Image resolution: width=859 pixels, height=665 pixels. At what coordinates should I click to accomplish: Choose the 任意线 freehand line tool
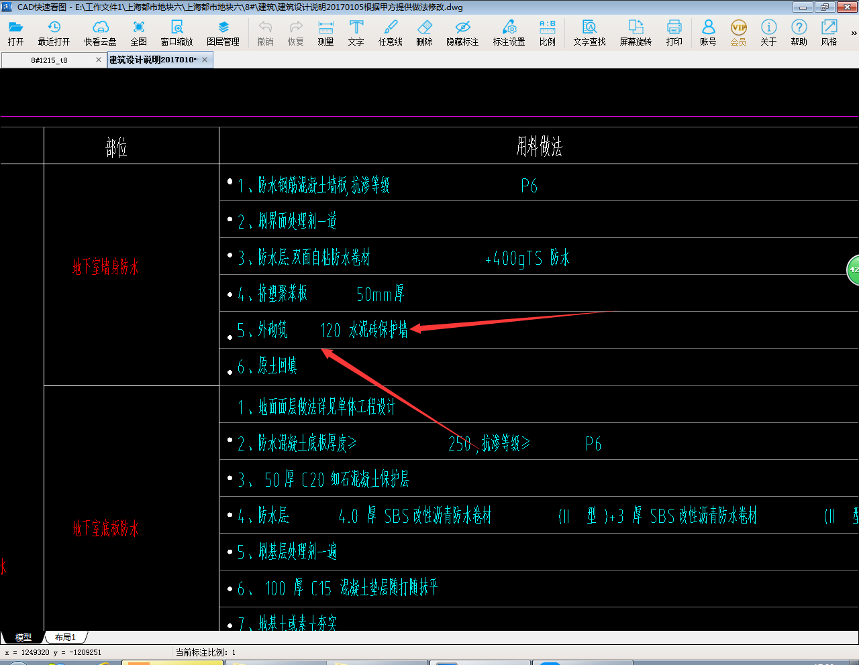tap(390, 32)
